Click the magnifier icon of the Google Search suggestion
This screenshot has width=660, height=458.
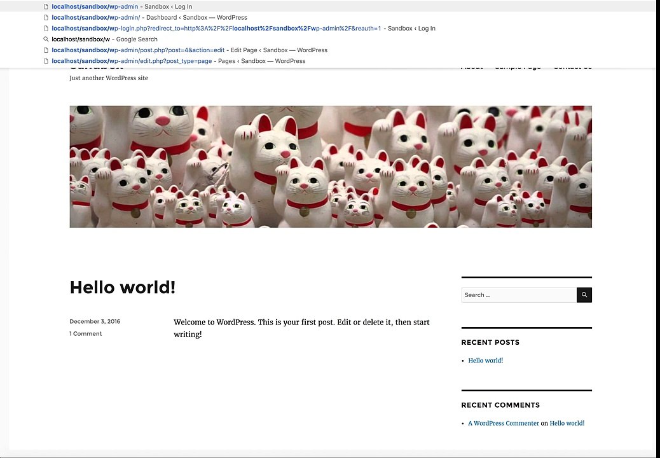46,39
